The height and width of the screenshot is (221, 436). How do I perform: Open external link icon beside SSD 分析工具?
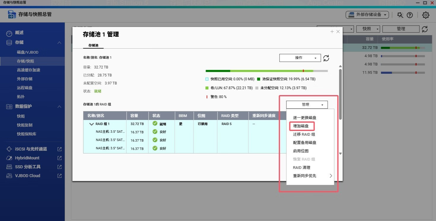coord(59,167)
